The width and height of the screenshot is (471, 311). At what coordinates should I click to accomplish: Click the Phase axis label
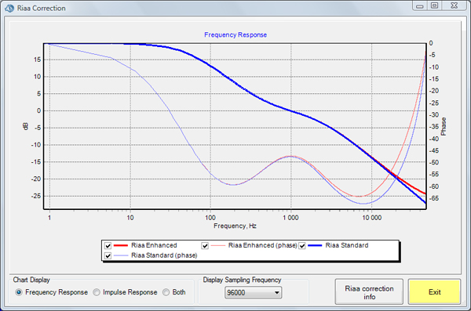(444, 127)
